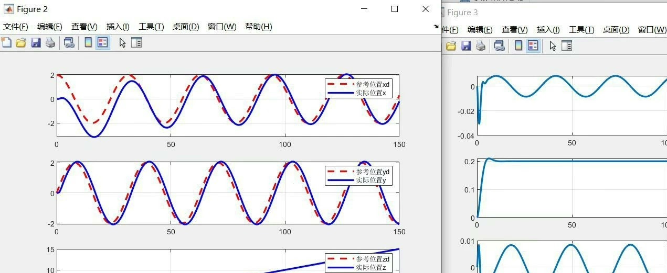667x273 pixels.
Task: Insert Colorbar icon in Figure 2 toolbar
Action: (88, 43)
